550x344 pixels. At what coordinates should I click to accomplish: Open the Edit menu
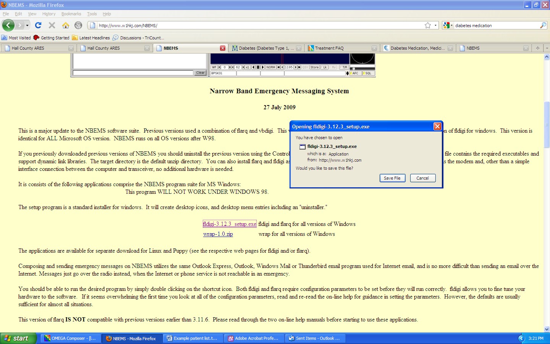point(18,14)
